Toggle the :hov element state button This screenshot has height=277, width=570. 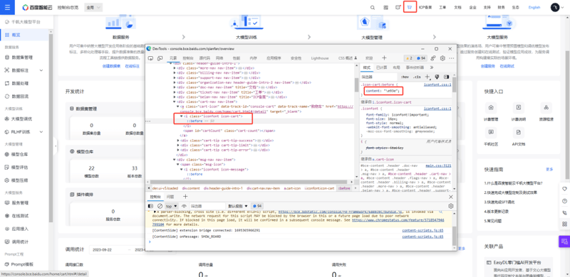[405, 77]
